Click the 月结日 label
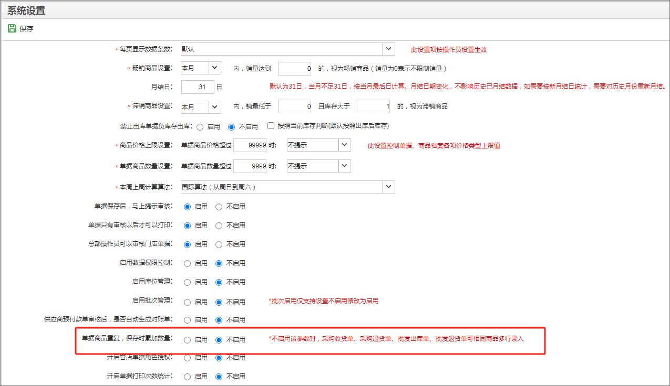Viewport: 670px width, 386px height. click(162, 87)
